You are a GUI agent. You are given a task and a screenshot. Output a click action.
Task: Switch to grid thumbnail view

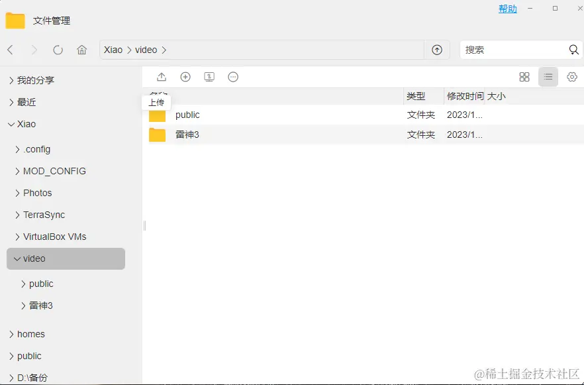click(524, 77)
